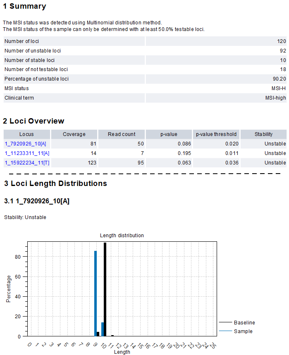Click the value 18 for not testable loci
The width and height of the screenshot is (289, 355).
point(283,69)
